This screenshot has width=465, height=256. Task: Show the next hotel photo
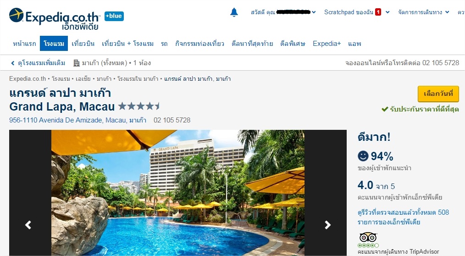(327, 225)
